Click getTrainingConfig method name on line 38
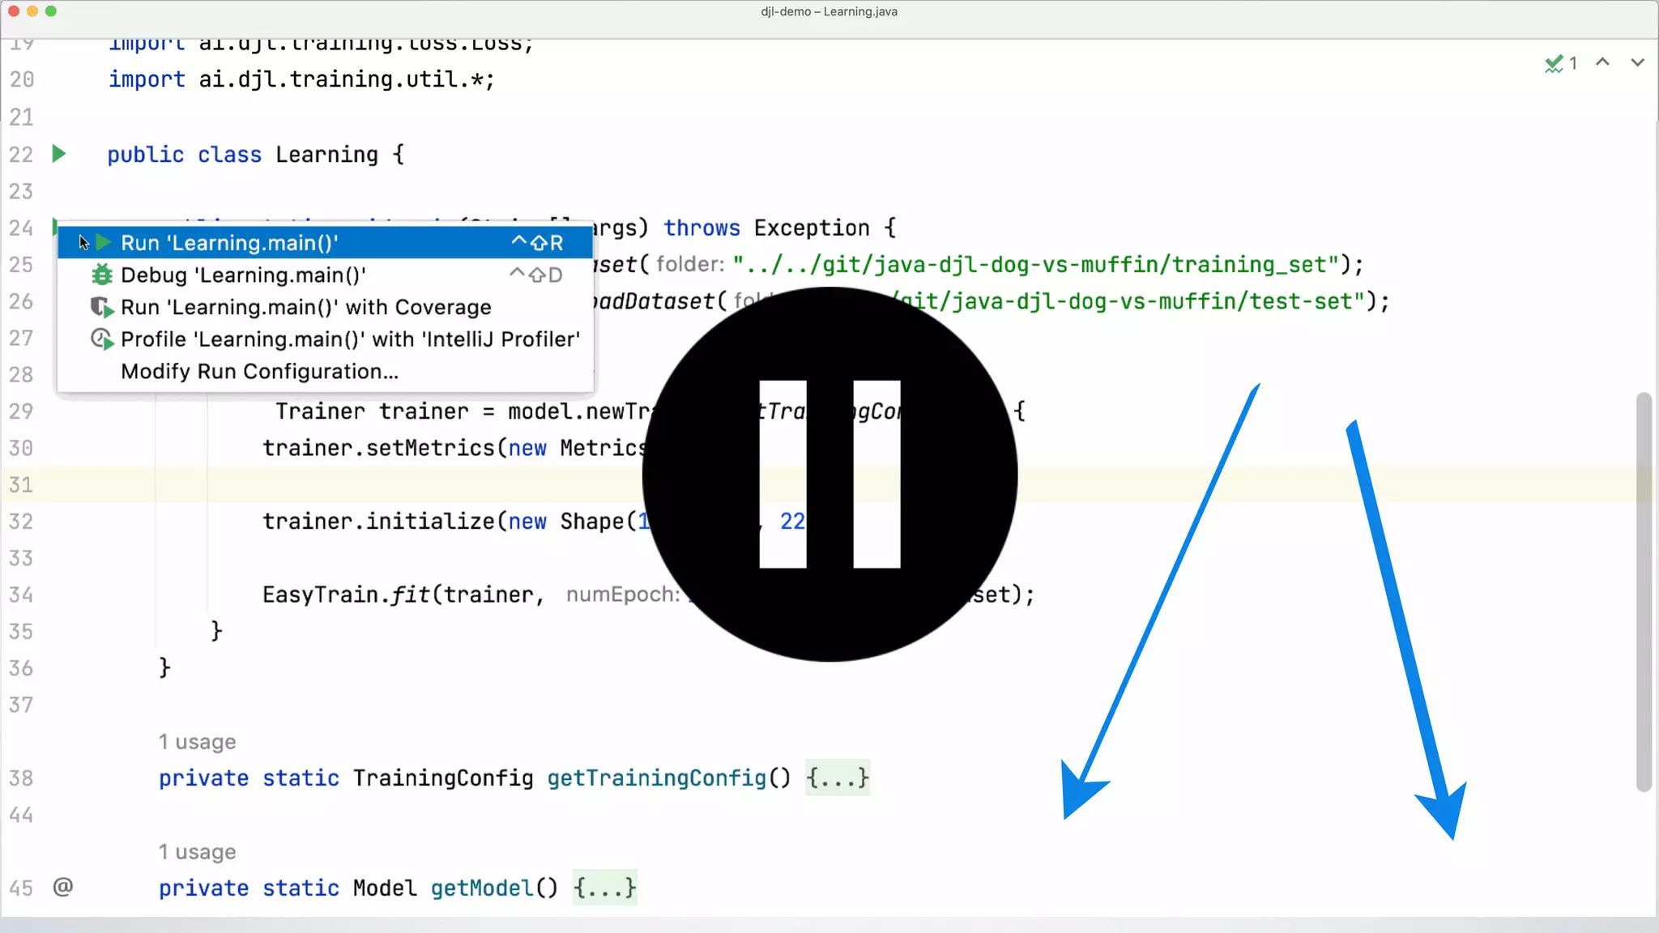This screenshot has height=933, width=1659. click(656, 777)
